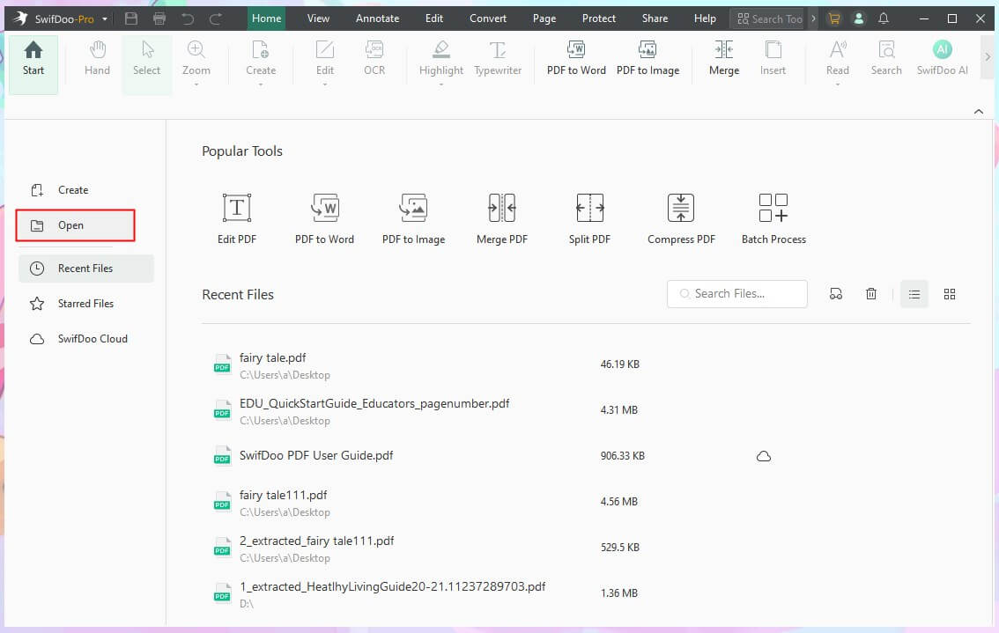
Task: Launch Split PDF from Popular Tools
Action: [589, 218]
